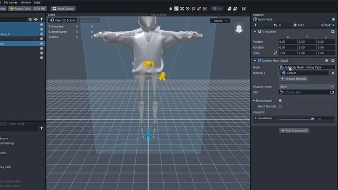Toggle Render Mesh Visual enabled checkbox
338x190 pixels.
[x=326, y=61]
